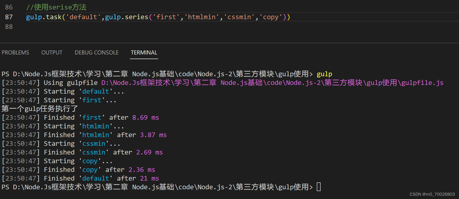This screenshot has height=199, width=459.
Task: Click the "Starting 'first'..." terminal line
Action: (x=59, y=100)
